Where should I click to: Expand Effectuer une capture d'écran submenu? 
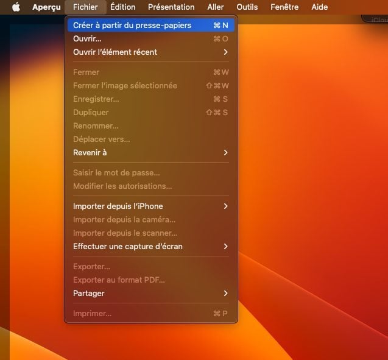(x=151, y=247)
